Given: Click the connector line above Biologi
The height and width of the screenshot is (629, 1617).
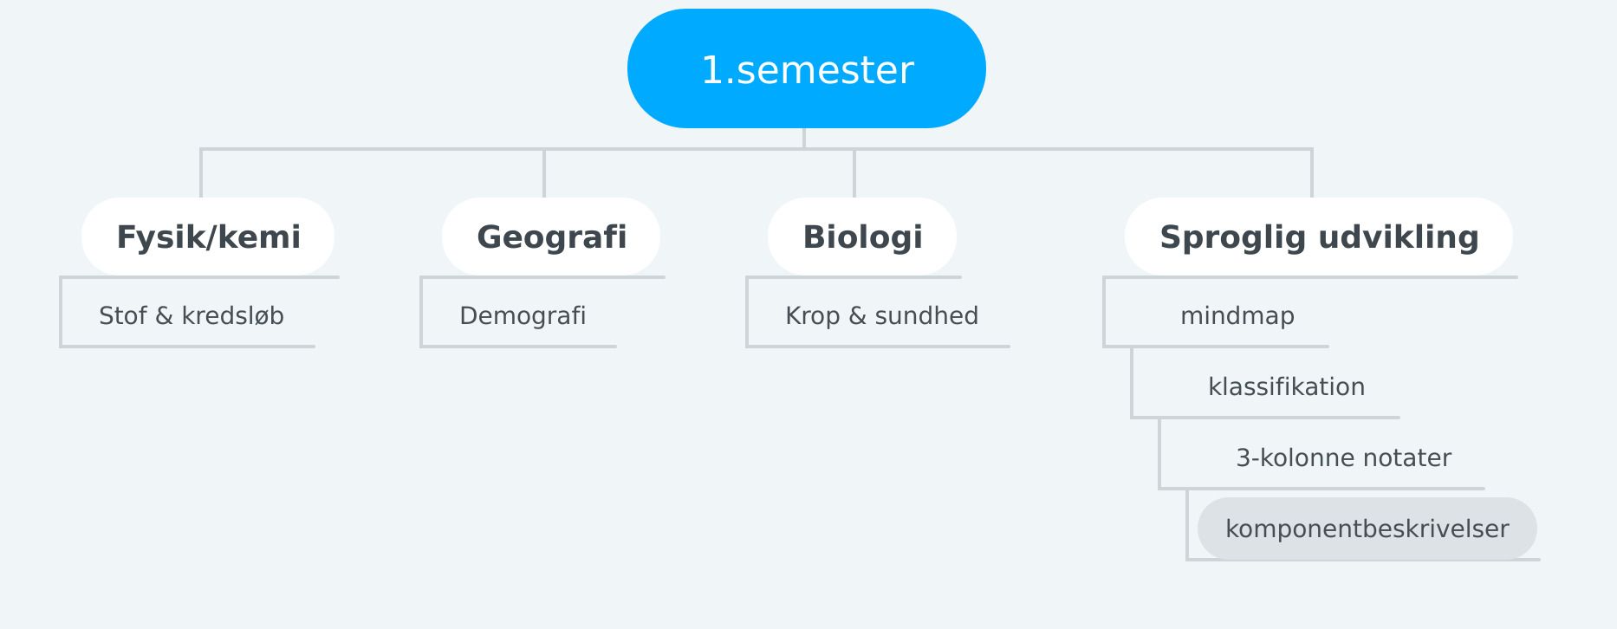Looking at the screenshot, I should pos(854,173).
